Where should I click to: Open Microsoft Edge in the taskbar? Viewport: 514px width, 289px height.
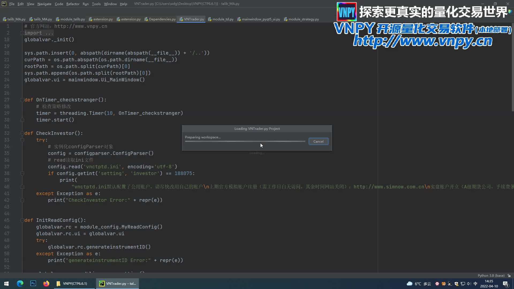pyautogui.click(x=20, y=283)
